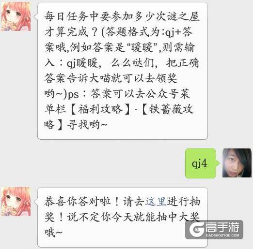The width and height of the screenshot is (253, 249).
Task: Tap the 才算完成？ text in the question
Action: pos(71,32)
